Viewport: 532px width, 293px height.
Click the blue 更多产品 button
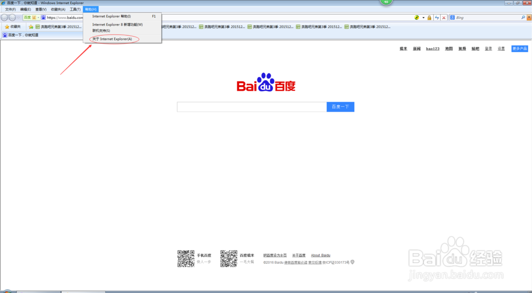point(519,49)
